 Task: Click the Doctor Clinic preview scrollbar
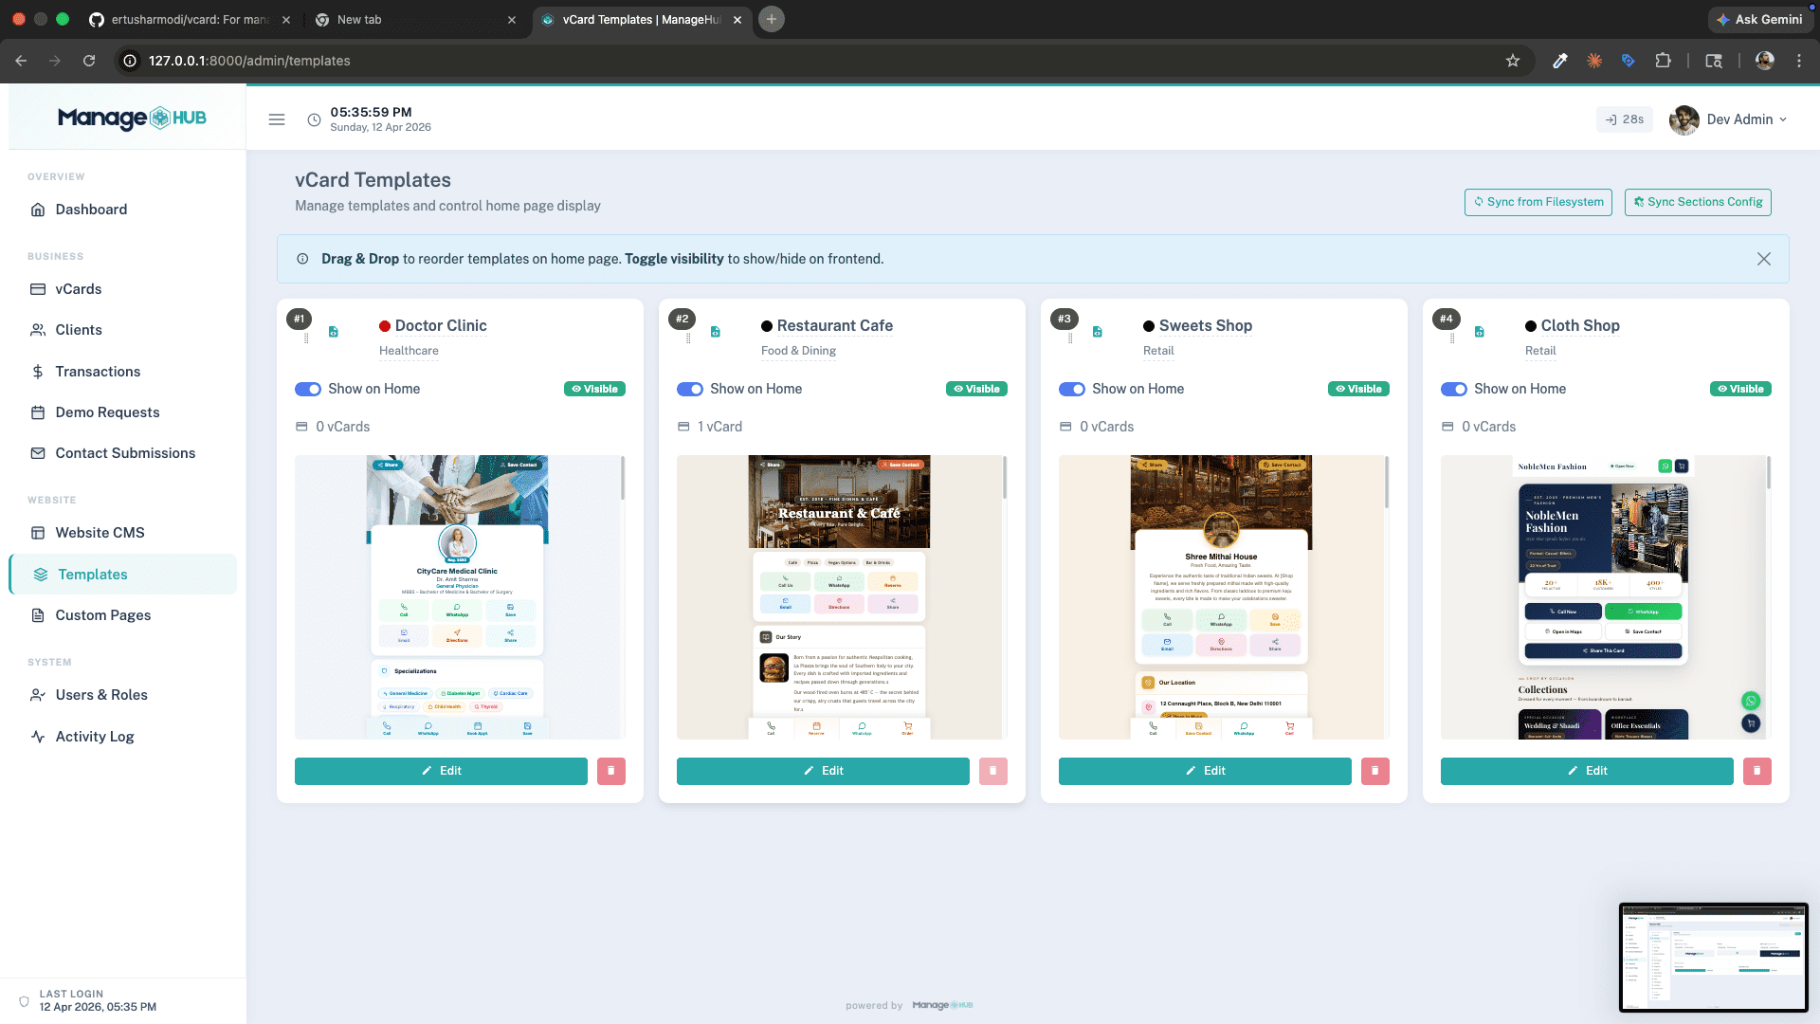[x=623, y=478]
